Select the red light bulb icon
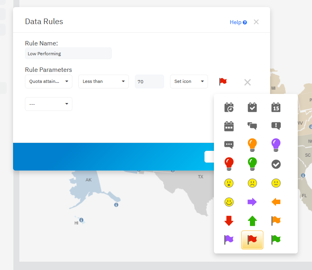Image resolution: width=312 pixels, height=270 pixels. click(x=229, y=163)
